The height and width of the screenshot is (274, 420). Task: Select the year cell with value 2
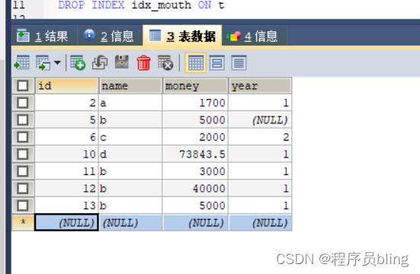click(260, 137)
